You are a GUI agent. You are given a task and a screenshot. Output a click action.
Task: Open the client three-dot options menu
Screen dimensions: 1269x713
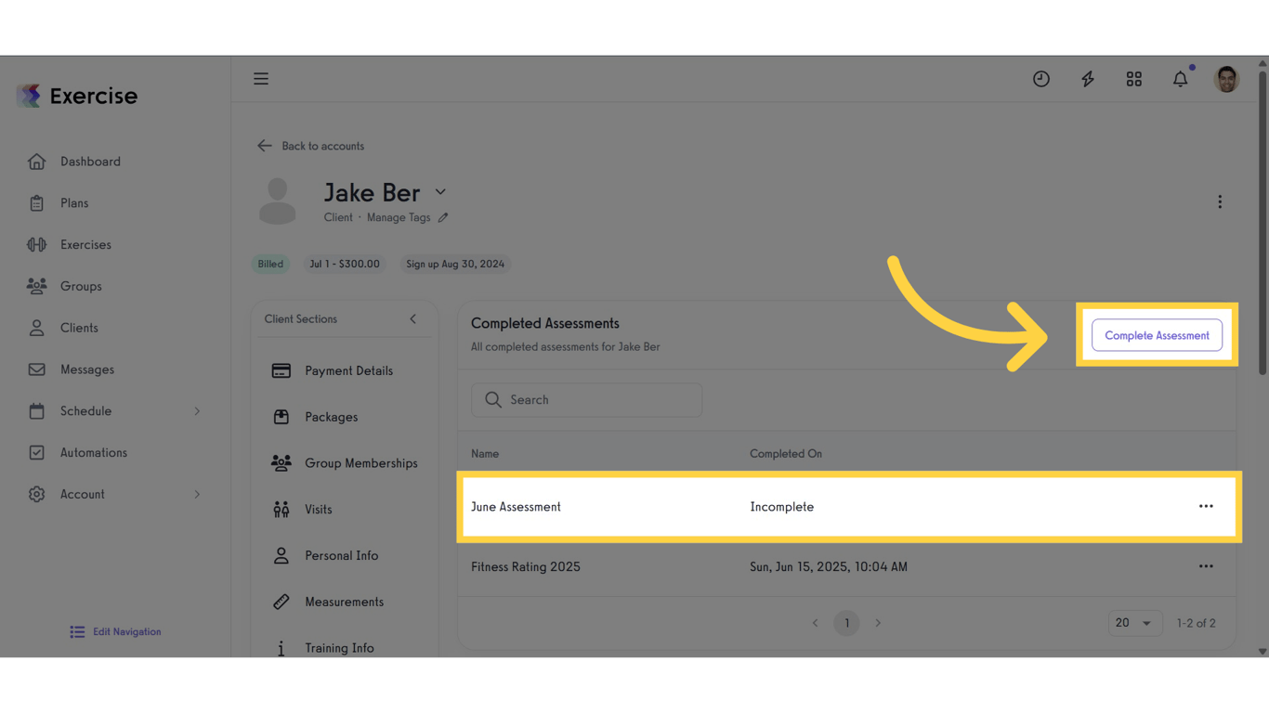[x=1220, y=202]
